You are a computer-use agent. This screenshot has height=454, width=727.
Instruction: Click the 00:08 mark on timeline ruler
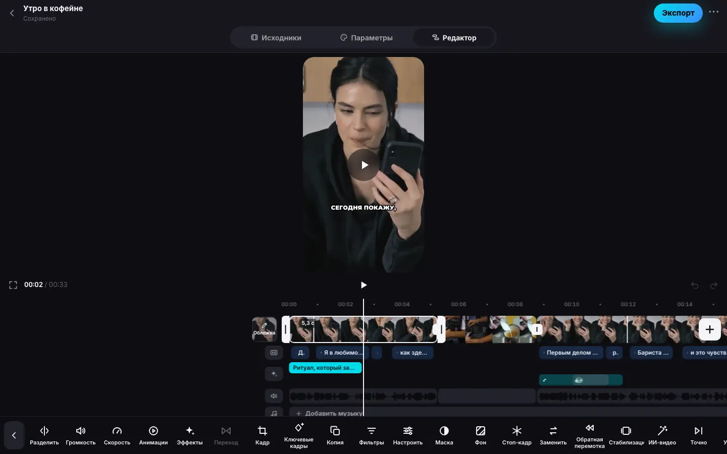tap(515, 304)
